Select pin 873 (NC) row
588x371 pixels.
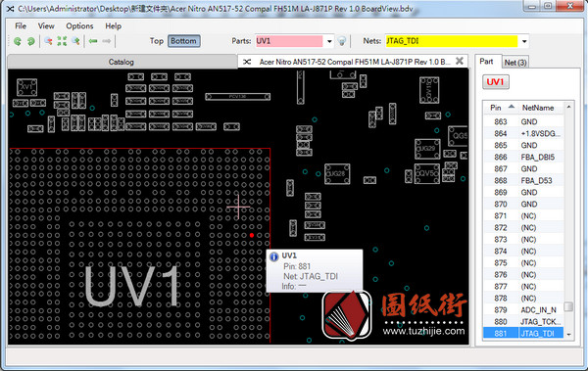tap(523, 239)
